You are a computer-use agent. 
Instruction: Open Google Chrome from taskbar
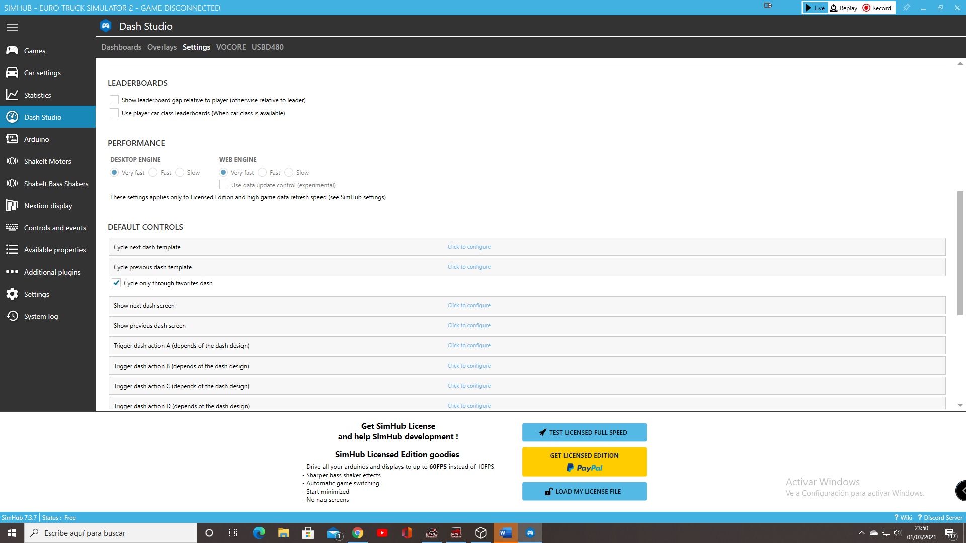[x=358, y=533]
